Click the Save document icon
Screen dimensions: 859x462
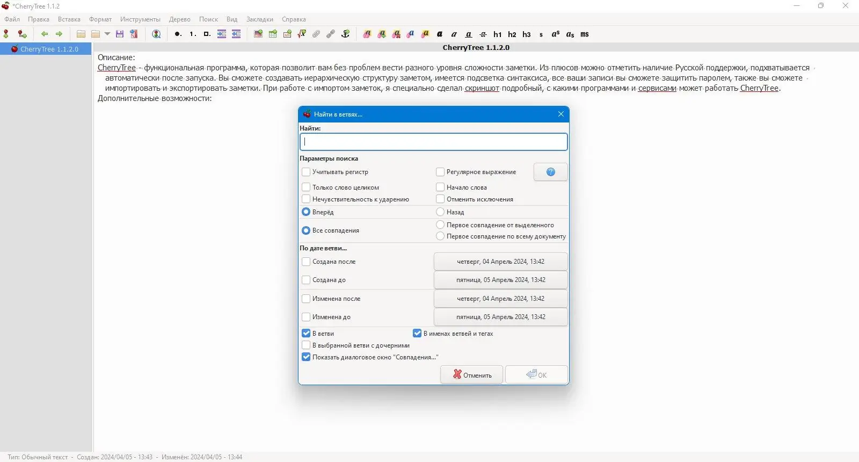[x=120, y=34]
